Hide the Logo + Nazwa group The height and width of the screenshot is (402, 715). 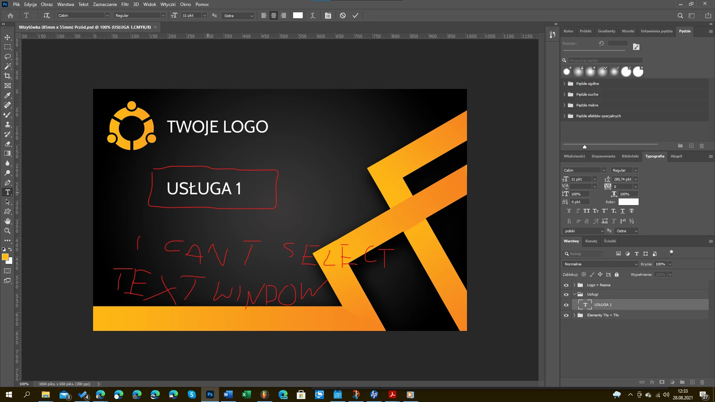pos(566,285)
